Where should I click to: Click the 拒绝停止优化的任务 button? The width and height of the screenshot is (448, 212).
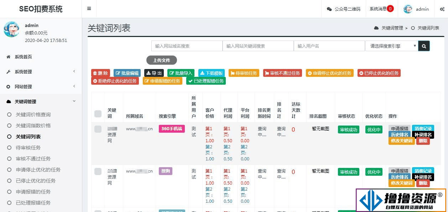click(x=115, y=81)
